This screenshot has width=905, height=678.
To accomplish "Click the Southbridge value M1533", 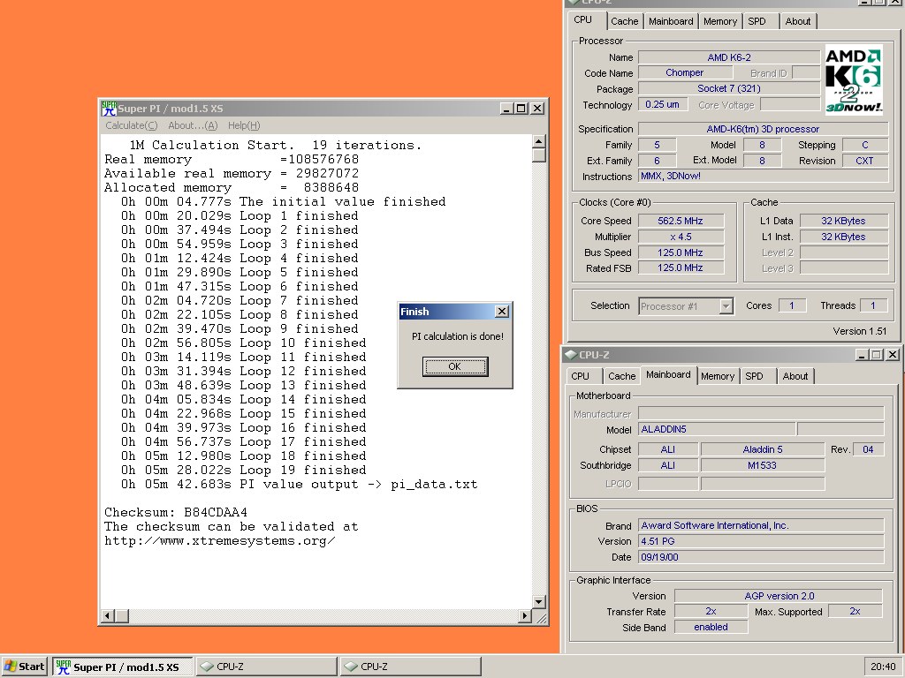I will [x=763, y=465].
